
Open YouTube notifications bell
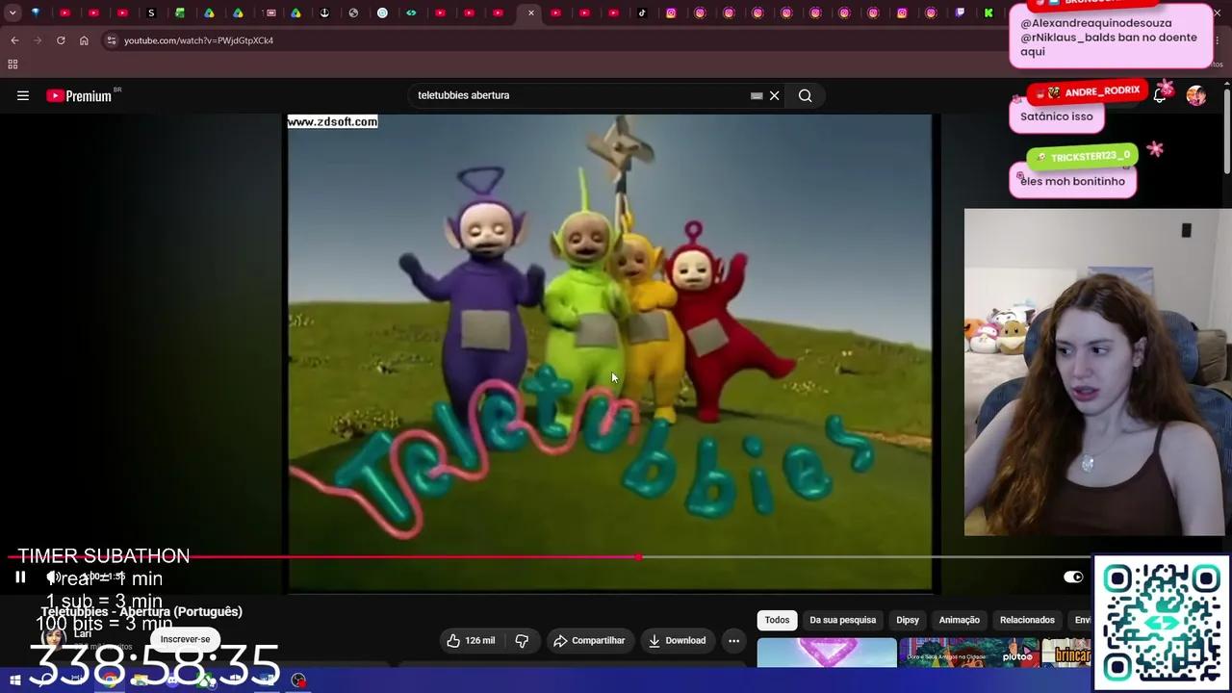tap(1160, 95)
